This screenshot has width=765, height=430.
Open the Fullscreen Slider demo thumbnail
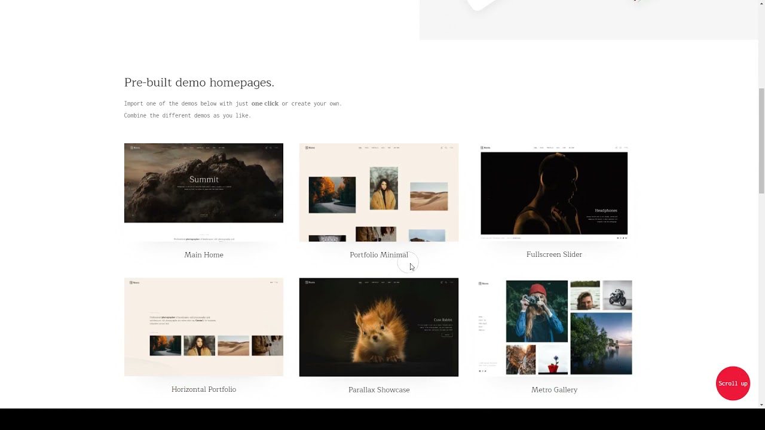[x=554, y=192]
